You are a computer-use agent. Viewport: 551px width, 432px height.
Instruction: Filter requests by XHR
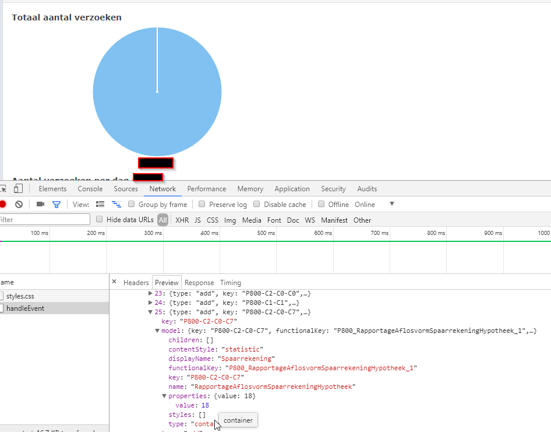coord(182,220)
